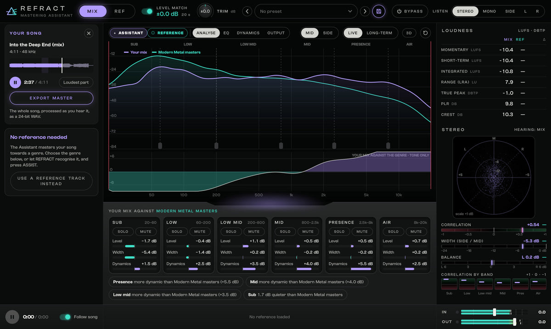Listen to the L channel only
Image resolution: width=551 pixels, height=329 pixels.
pos(526,11)
